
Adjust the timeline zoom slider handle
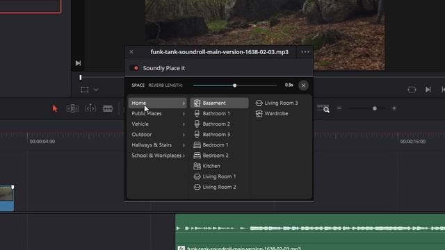[x=375, y=108]
